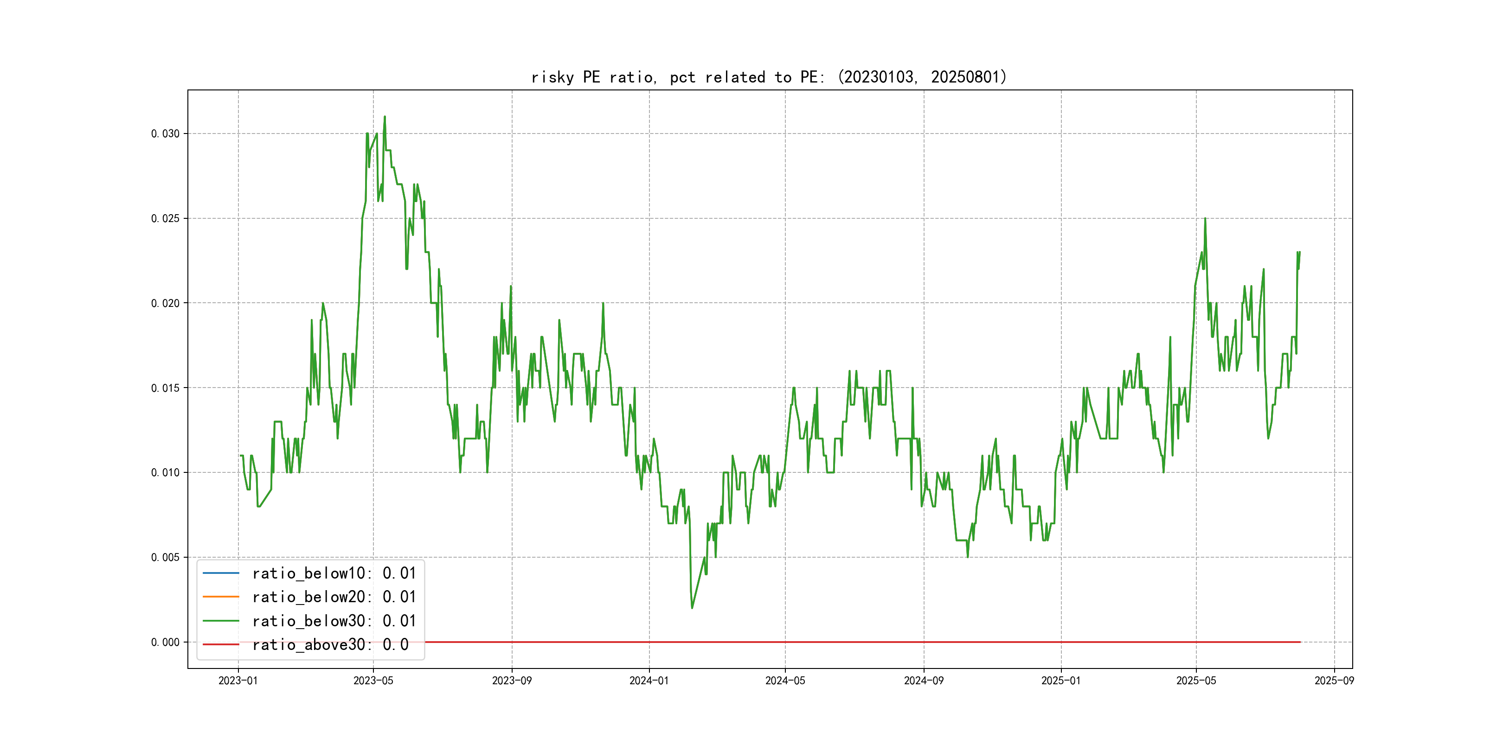Click the 2025-09 x-axis tick label
The width and height of the screenshot is (1503, 751).
point(1335,681)
